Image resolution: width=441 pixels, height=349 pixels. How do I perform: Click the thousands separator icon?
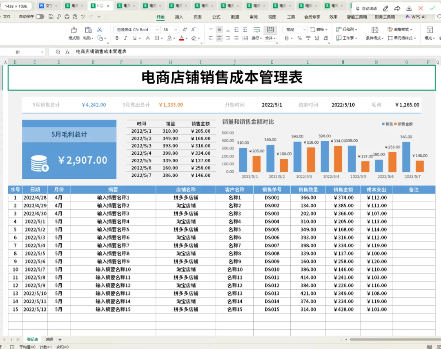pos(308,38)
